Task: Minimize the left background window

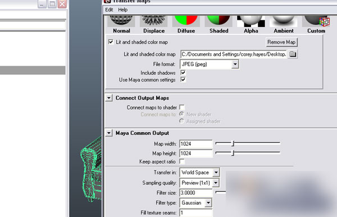Action: [x=42, y=4]
